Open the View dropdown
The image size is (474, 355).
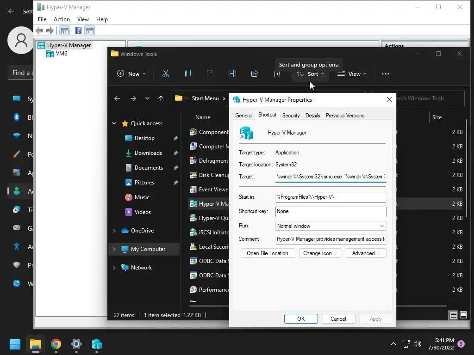coord(352,74)
